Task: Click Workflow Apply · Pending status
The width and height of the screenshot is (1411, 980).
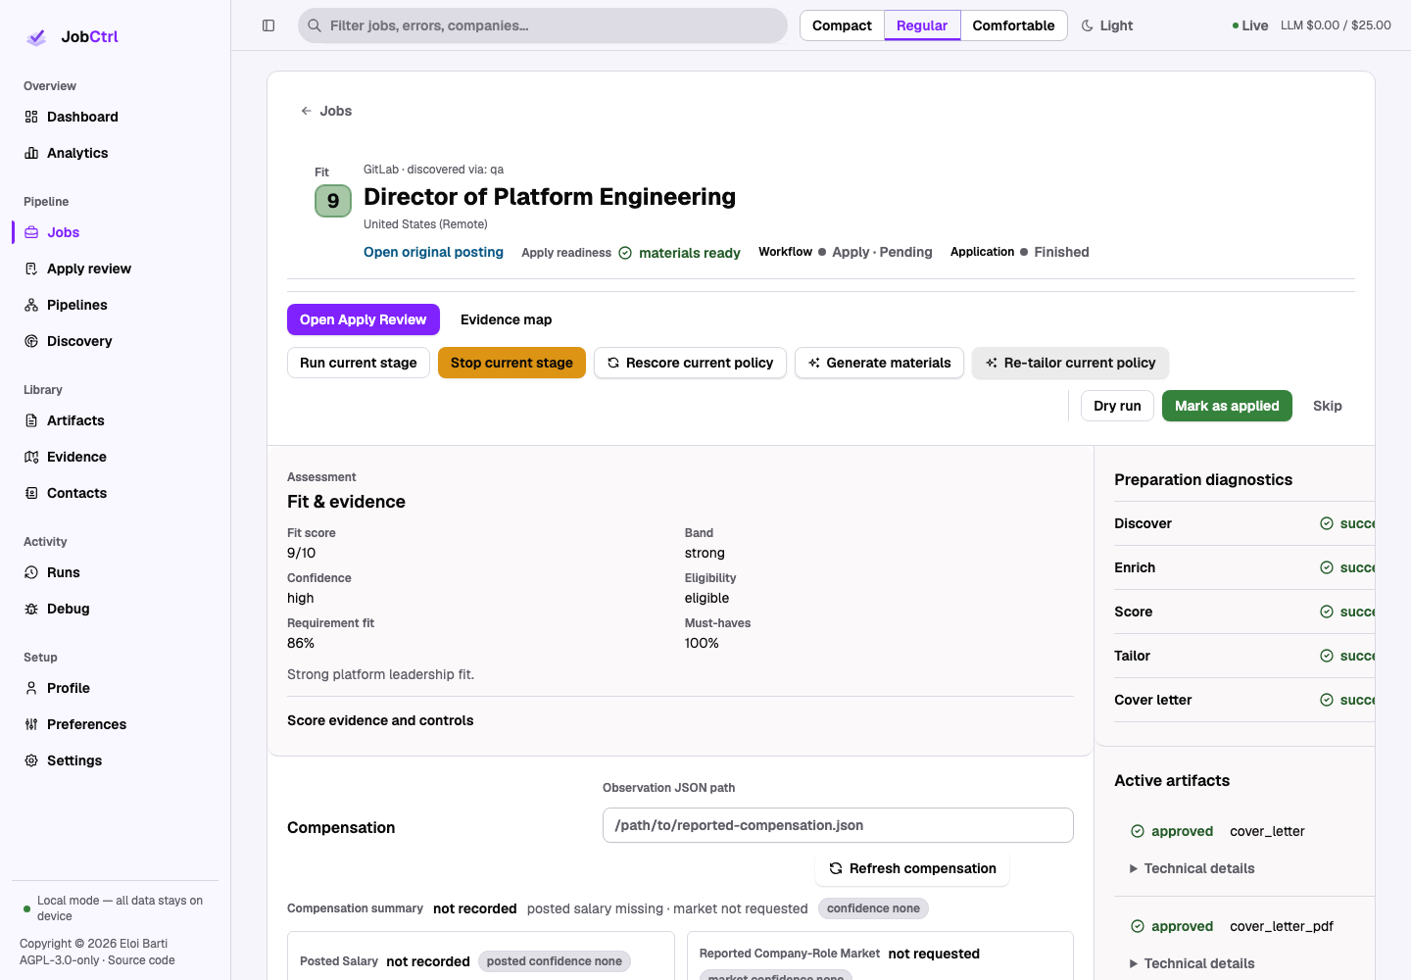Action: pos(846,252)
